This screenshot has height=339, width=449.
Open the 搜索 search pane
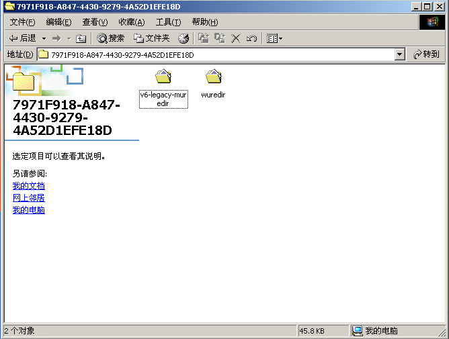click(110, 38)
